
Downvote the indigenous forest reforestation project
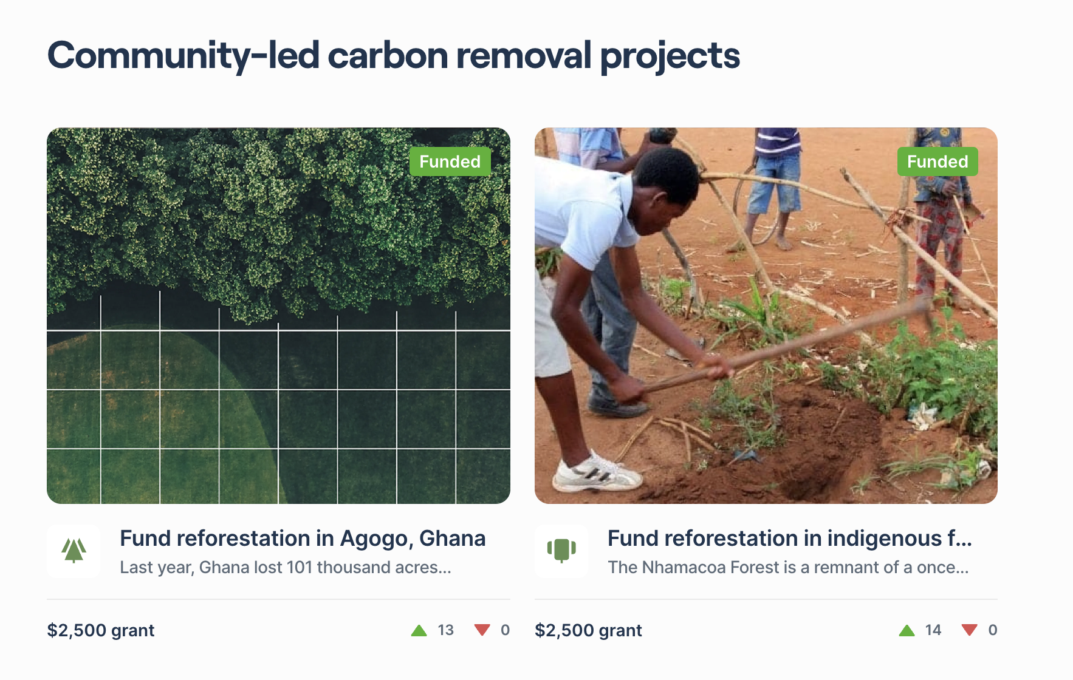coord(970,630)
